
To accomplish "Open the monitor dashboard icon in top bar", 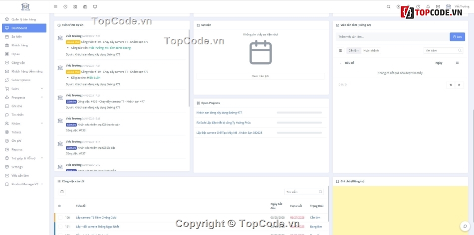I will click(x=95, y=6).
